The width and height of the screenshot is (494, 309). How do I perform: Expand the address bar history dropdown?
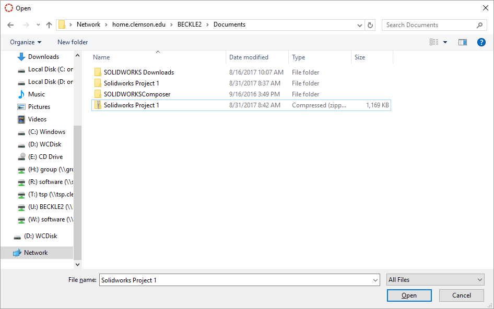click(359, 25)
